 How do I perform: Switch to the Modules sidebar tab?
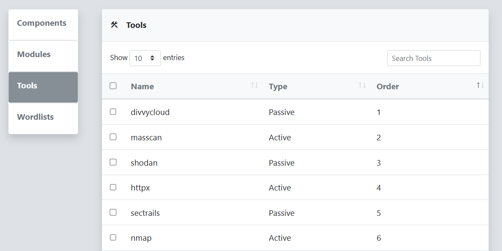(x=43, y=56)
